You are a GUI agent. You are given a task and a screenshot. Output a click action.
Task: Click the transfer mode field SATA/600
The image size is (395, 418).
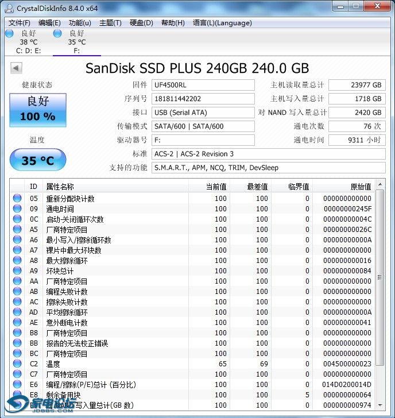click(x=203, y=126)
